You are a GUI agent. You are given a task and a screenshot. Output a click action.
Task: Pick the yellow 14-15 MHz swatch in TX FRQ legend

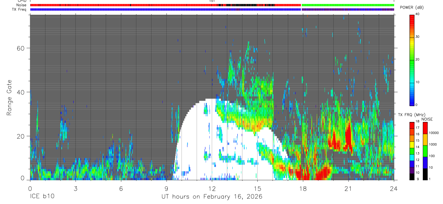point(412,144)
